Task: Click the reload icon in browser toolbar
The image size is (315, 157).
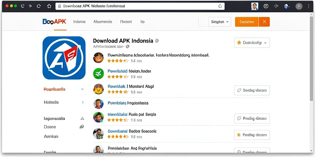Action: [x=39, y=6]
